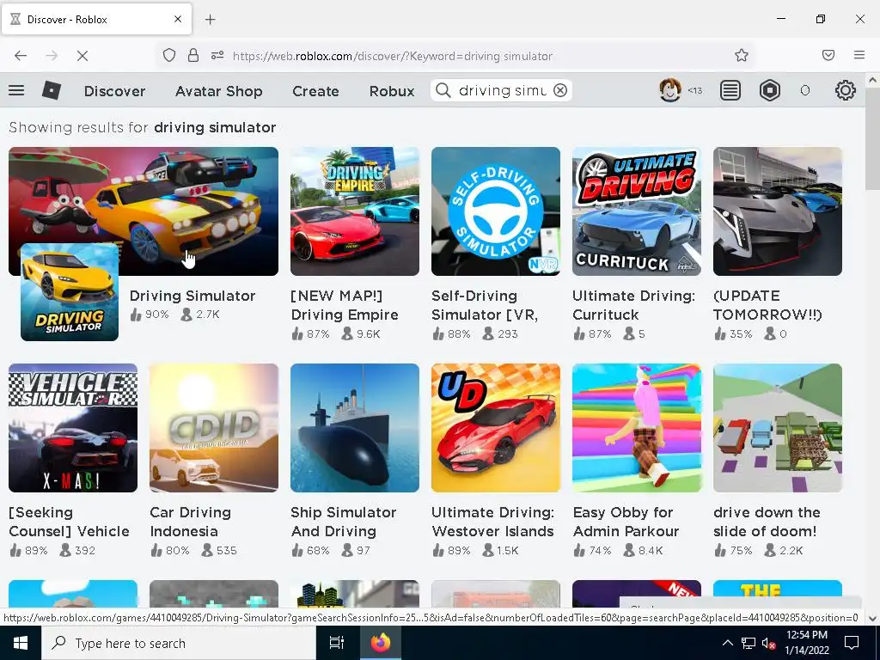Open Easy Obby for Admin Parkour title
880x660 pixels.
(x=626, y=522)
